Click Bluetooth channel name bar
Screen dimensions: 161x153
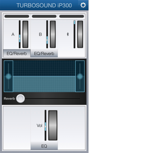click(x=71, y=16)
